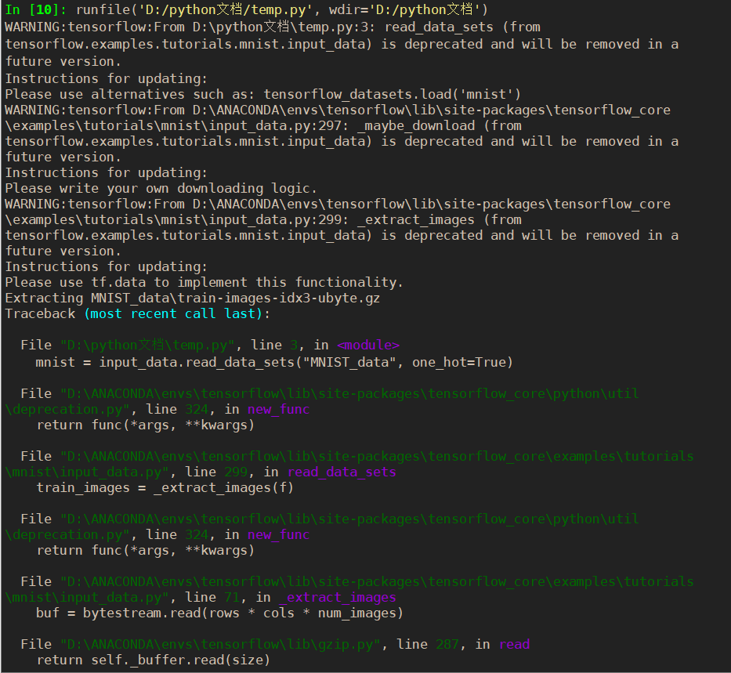The height and width of the screenshot is (673, 731).
Task: Open the input_data.py link at line 299
Action: pyautogui.click(x=349, y=464)
